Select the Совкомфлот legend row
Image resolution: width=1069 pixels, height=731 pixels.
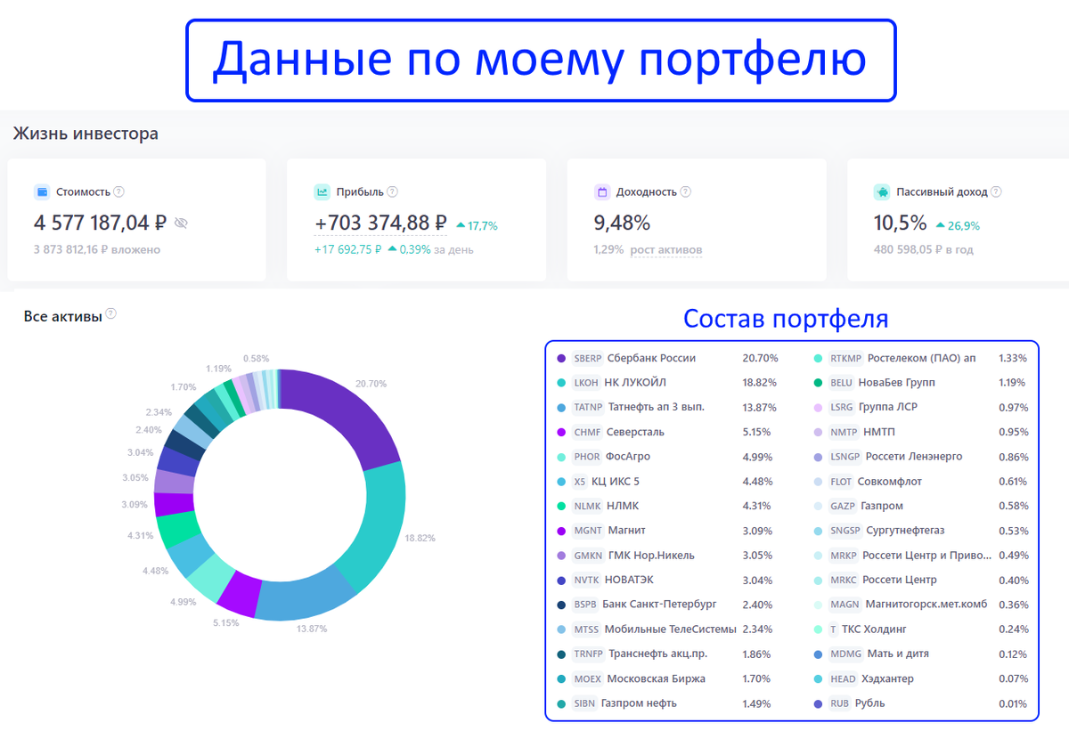(921, 482)
